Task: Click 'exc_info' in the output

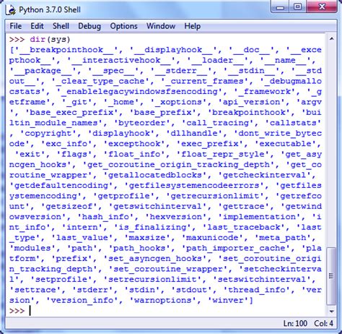Action: coord(66,144)
